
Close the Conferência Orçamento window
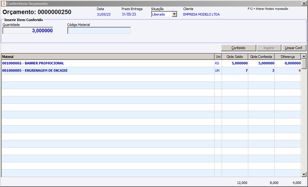tap(304, 3)
